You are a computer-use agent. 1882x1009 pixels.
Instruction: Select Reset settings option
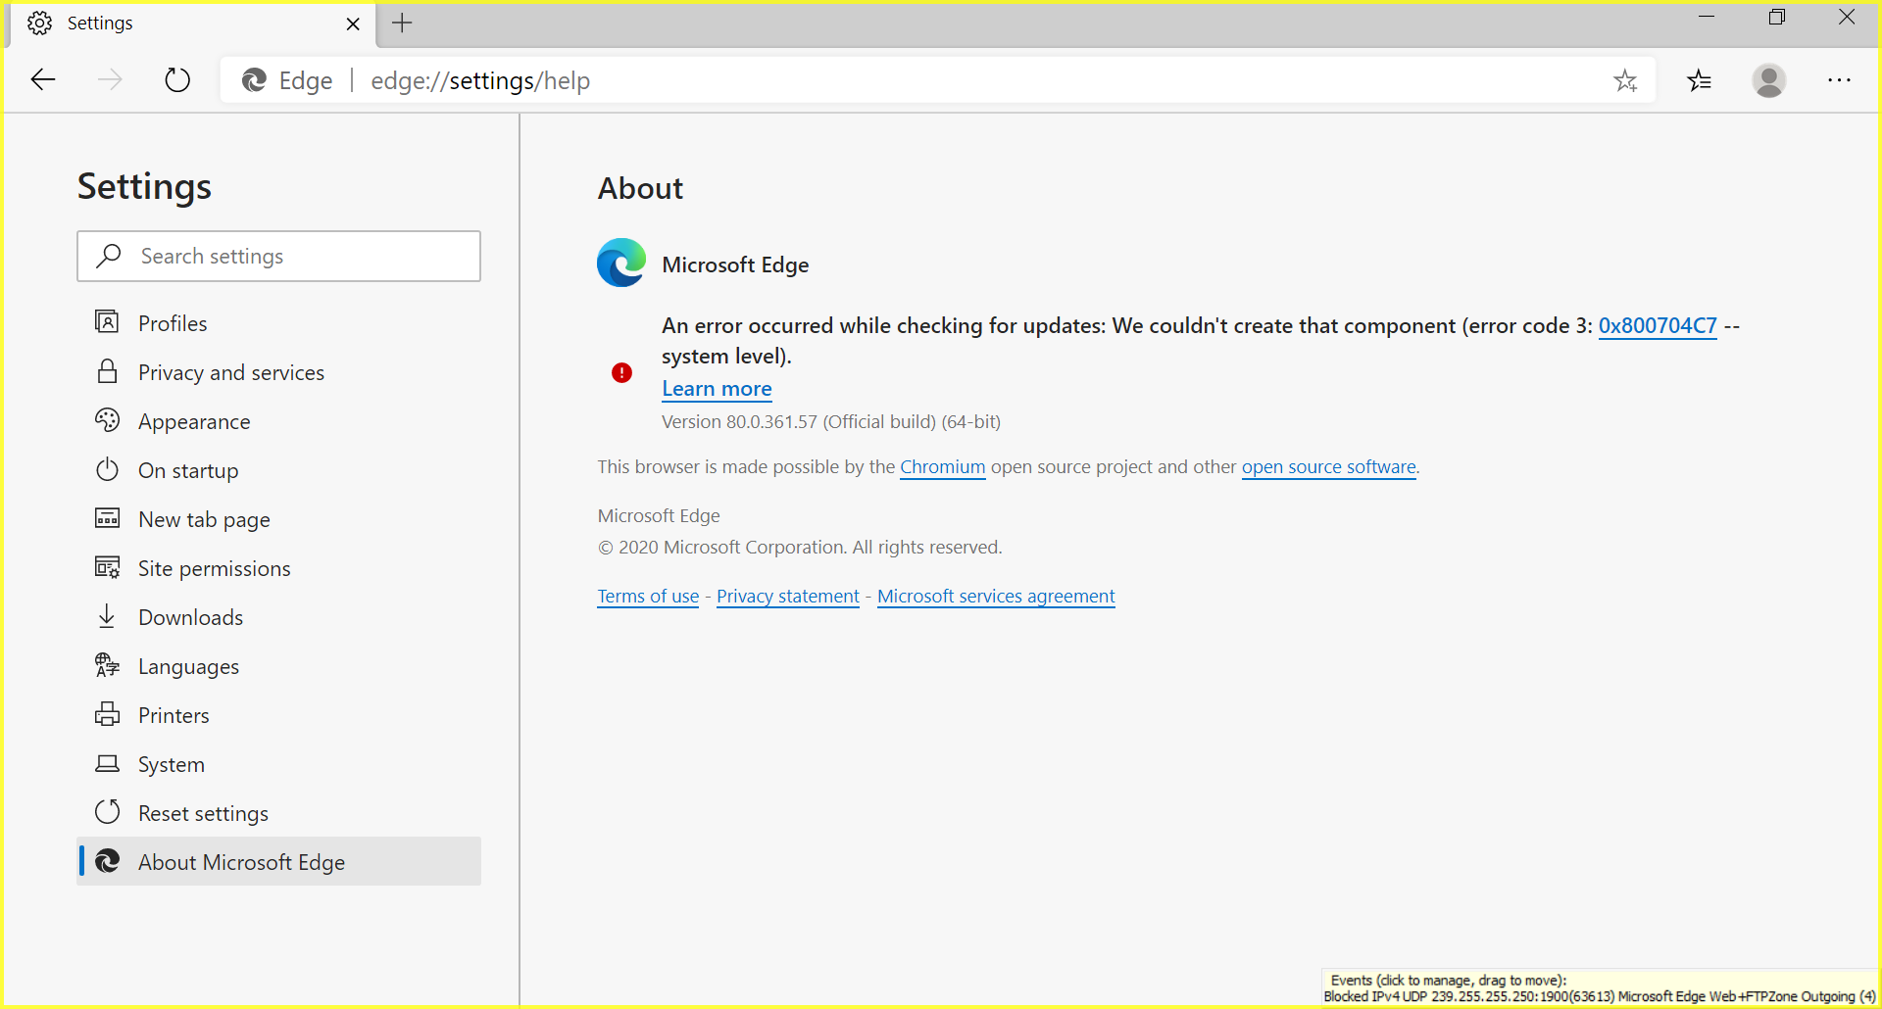[278, 812]
